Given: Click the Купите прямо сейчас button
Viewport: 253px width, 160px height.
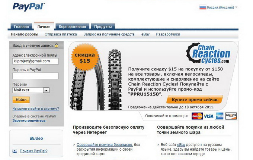Looking at the screenshot, I should (195, 100).
